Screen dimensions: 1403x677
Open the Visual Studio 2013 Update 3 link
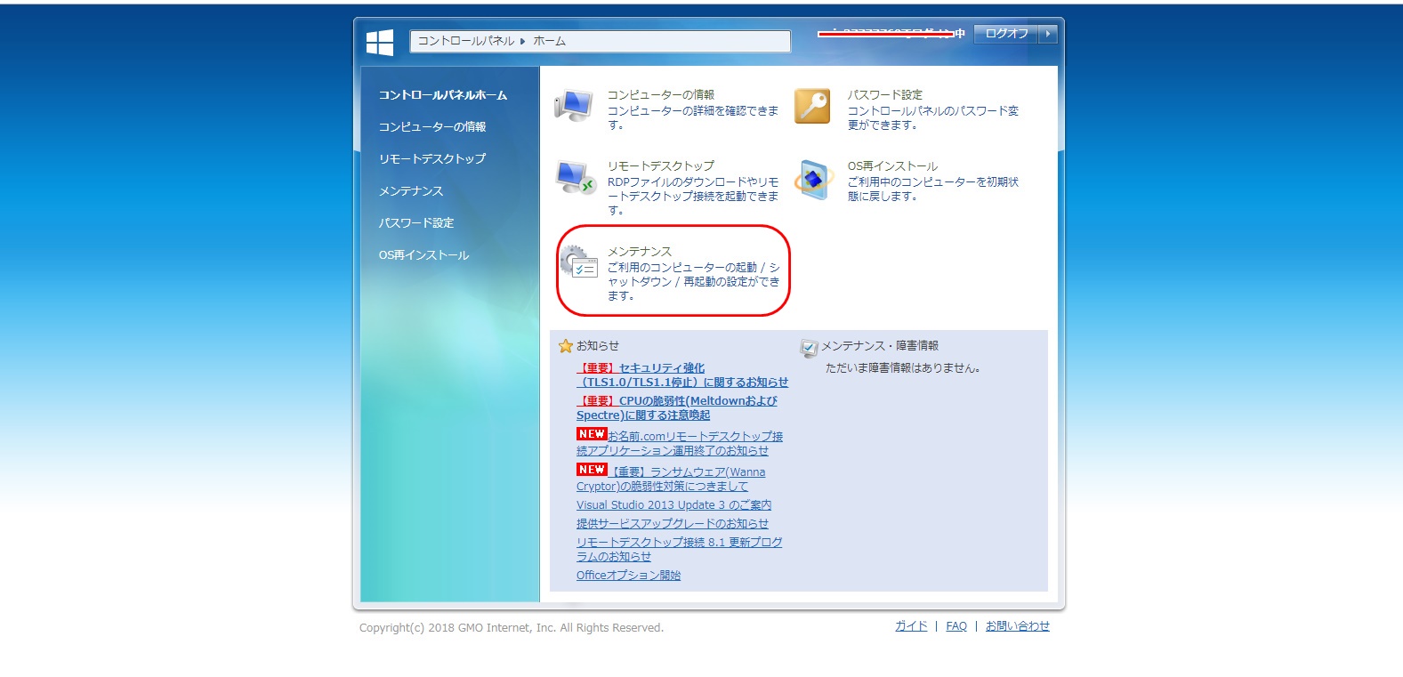673,505
